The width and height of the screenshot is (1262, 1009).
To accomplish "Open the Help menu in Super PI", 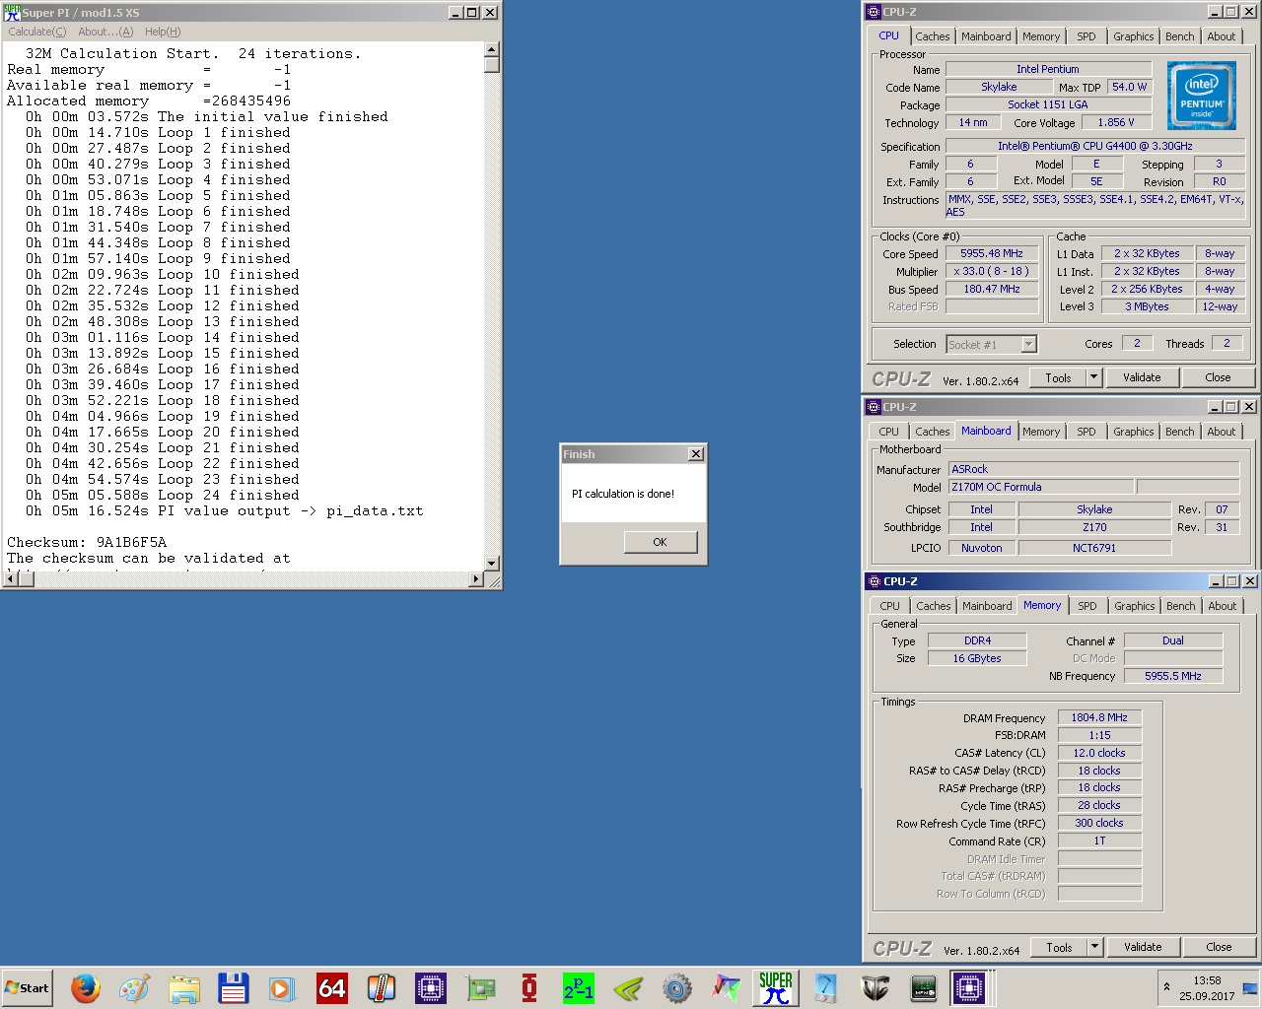I will (x=163, y=32).
